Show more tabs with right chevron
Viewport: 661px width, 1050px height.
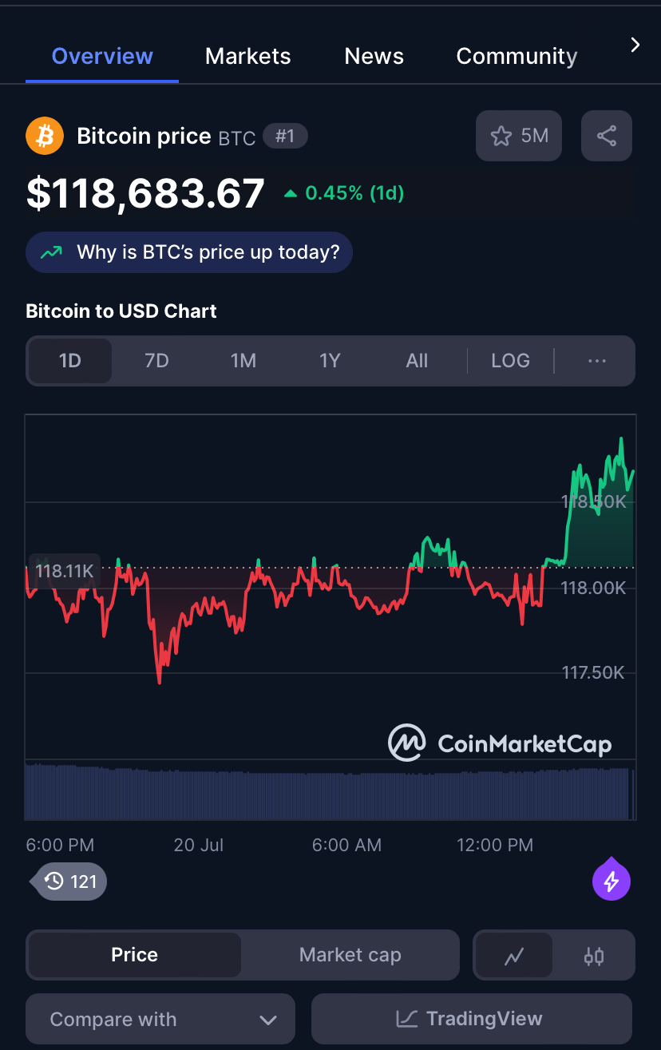click(x=635, y=45)
